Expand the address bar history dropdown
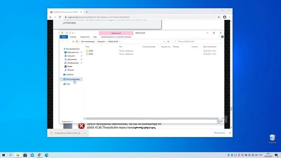The height and width of the screenshot is (158, 281). (x=164, y=42)
